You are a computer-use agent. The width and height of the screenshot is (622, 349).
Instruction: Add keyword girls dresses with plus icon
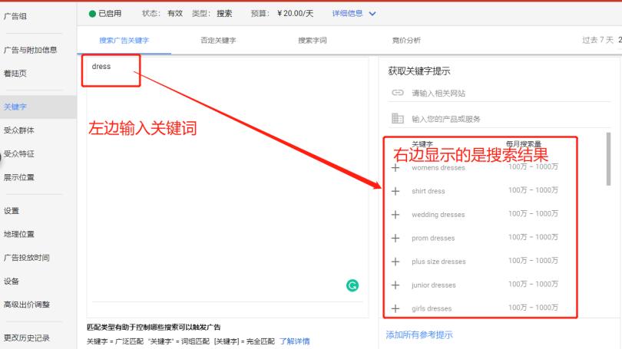(395, 308)
